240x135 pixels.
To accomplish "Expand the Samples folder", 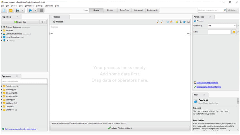I will tap(2, 30).
